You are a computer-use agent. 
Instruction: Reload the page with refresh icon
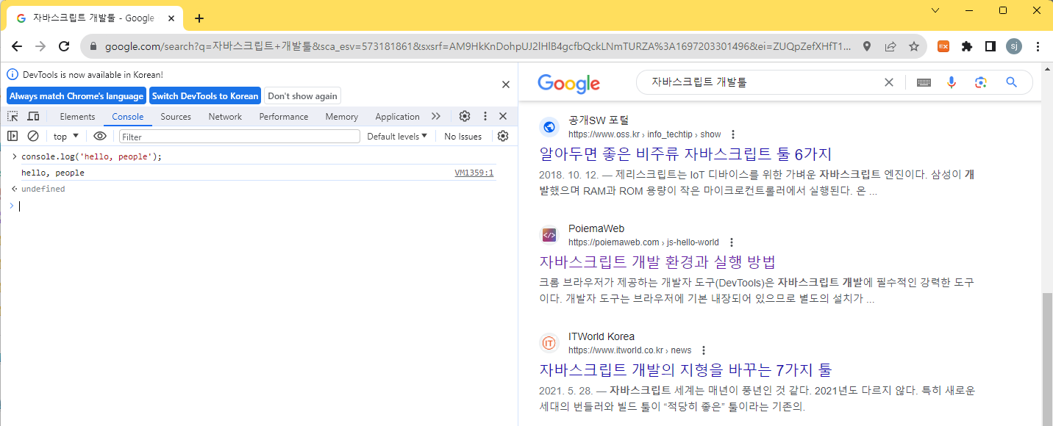pyautogui.click(x=65, y=46)
